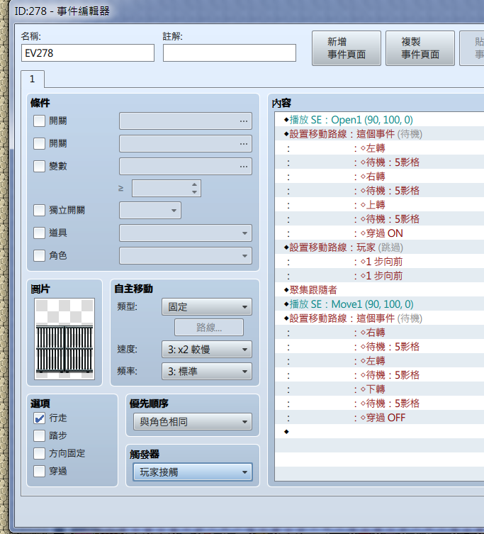The height and width of the screenshot is (534, 484).
Task: Tick the 獨立開關 condition checkbox
Action: [39, 210]
